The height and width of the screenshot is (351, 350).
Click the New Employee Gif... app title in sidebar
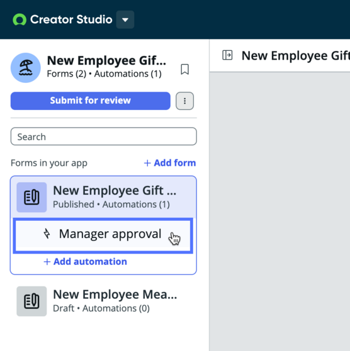coord(106,61)
